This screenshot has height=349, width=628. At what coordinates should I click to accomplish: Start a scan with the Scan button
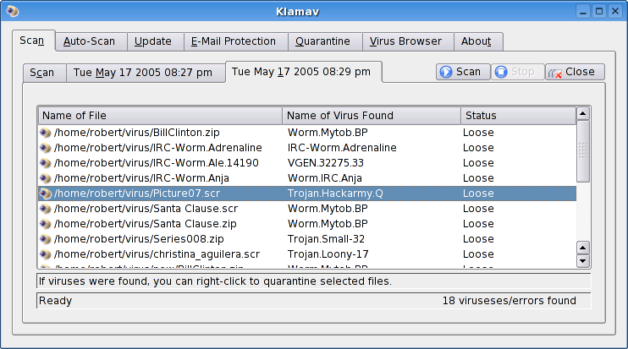pos(463,72)
